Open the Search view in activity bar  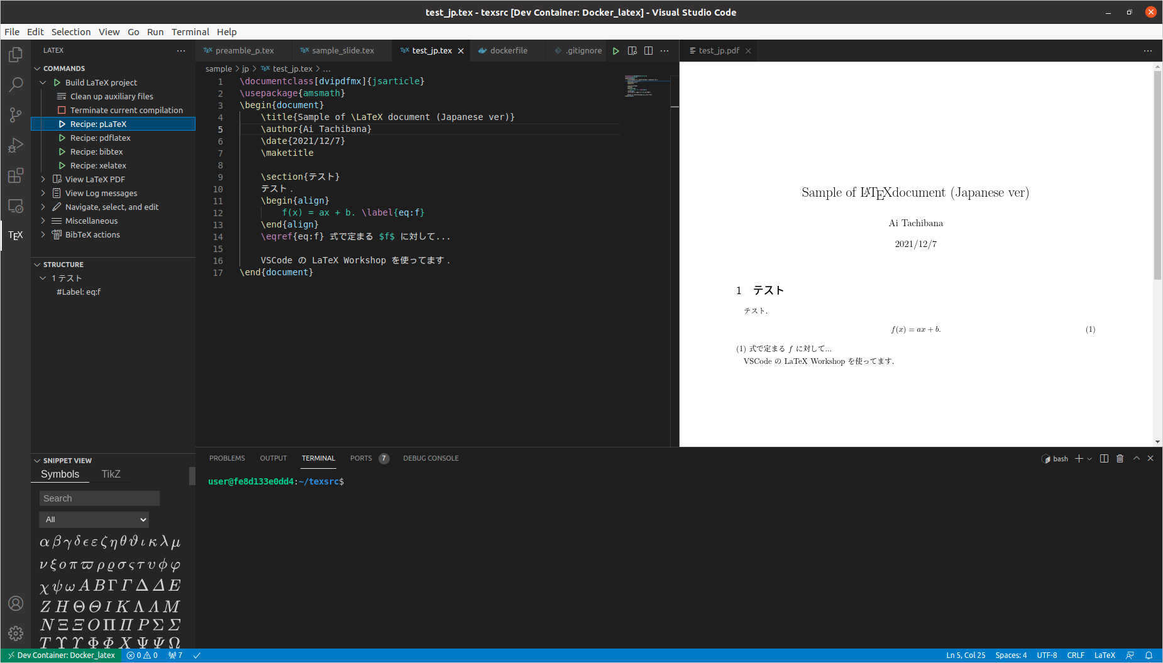(x=16, y=85)
